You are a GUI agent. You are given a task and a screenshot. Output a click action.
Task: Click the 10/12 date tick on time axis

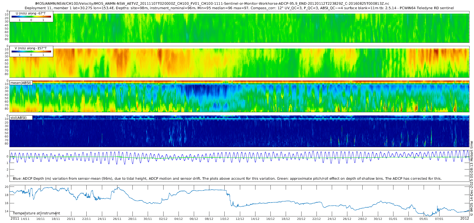[x=224, y=219]
